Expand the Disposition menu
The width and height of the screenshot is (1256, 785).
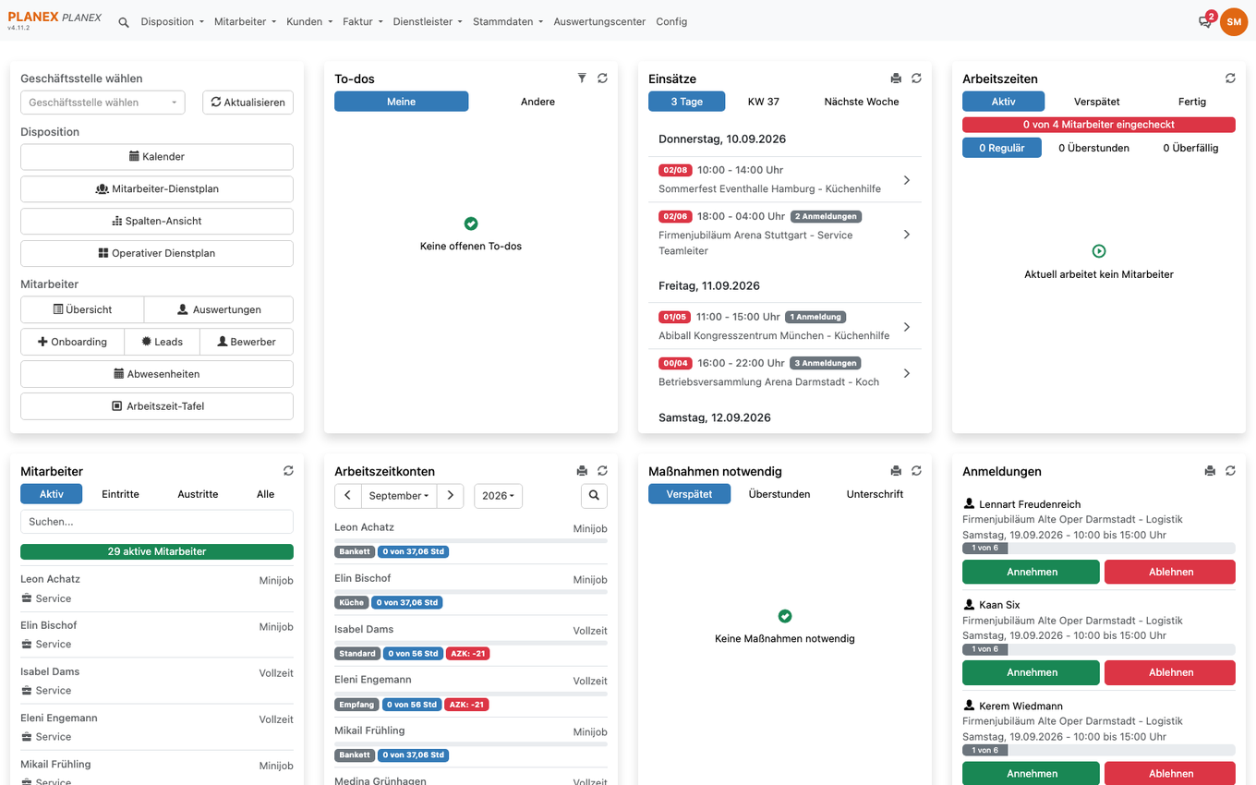pyautogui.click(x=173, y=22)
